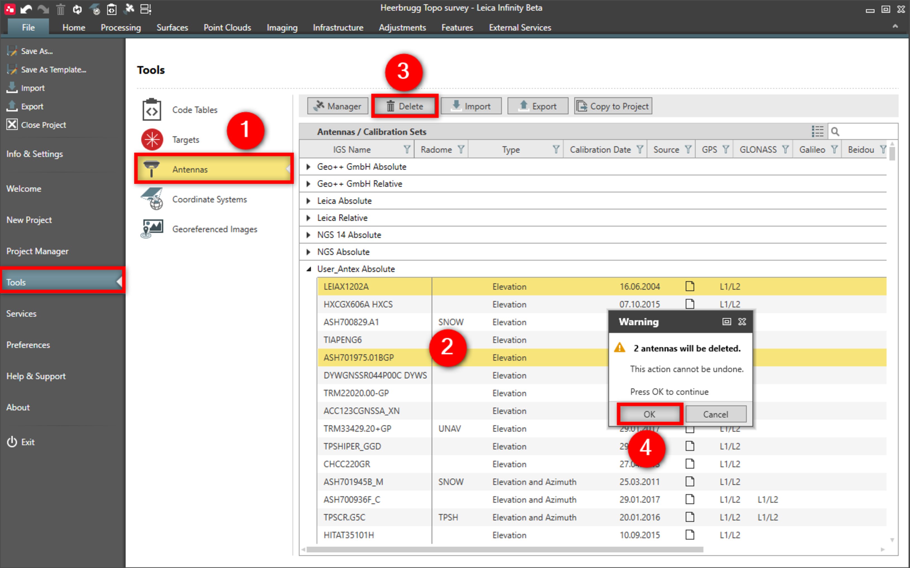Click the source file icon in the TPSCR.G5C row

coord(690,517)
